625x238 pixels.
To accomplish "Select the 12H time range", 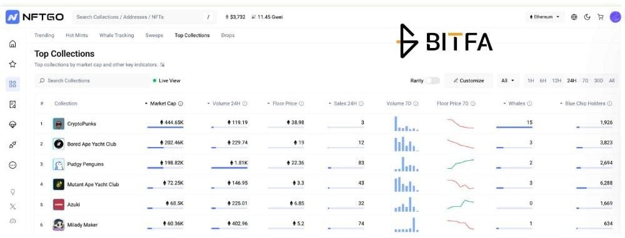I will (x=556, y=80).
